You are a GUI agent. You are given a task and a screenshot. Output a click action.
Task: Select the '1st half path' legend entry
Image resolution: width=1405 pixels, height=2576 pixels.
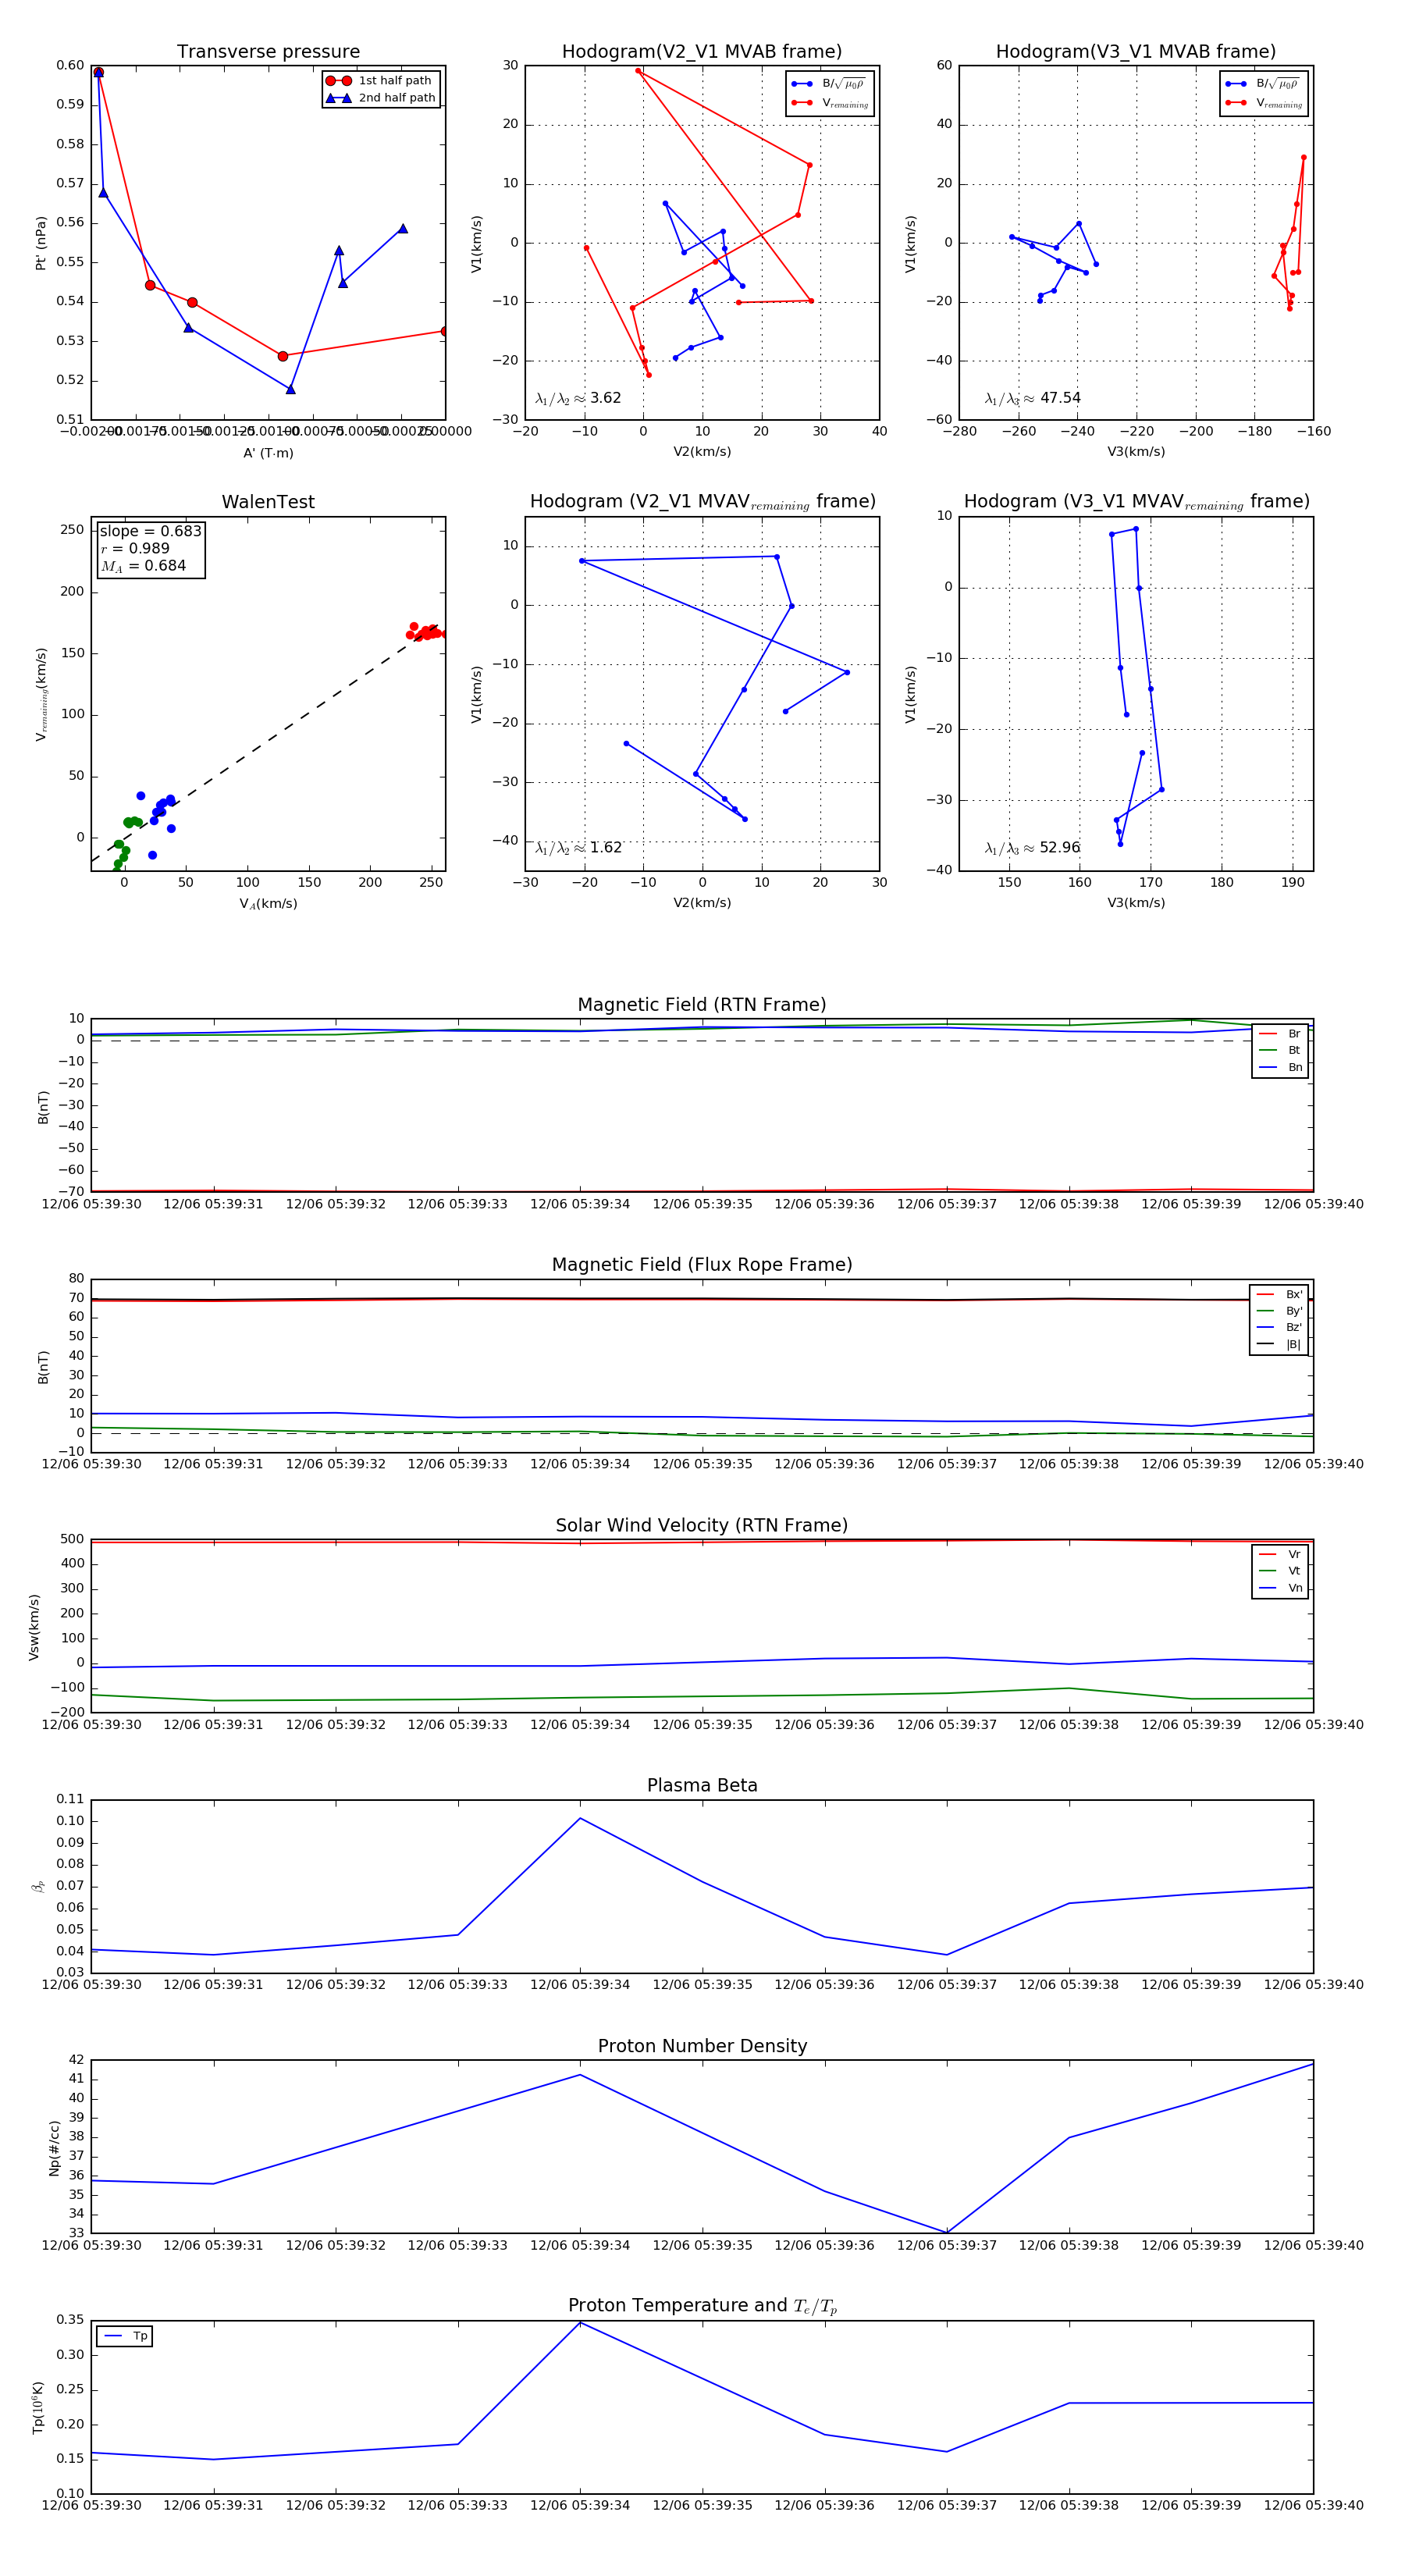381,81
